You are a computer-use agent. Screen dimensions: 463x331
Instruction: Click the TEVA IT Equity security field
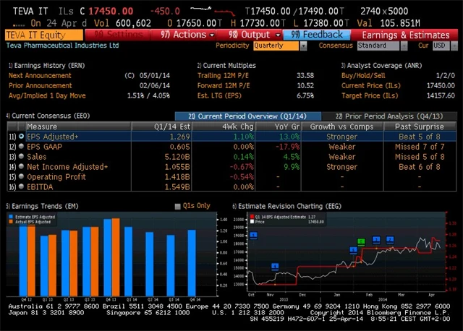pos(43,34)
